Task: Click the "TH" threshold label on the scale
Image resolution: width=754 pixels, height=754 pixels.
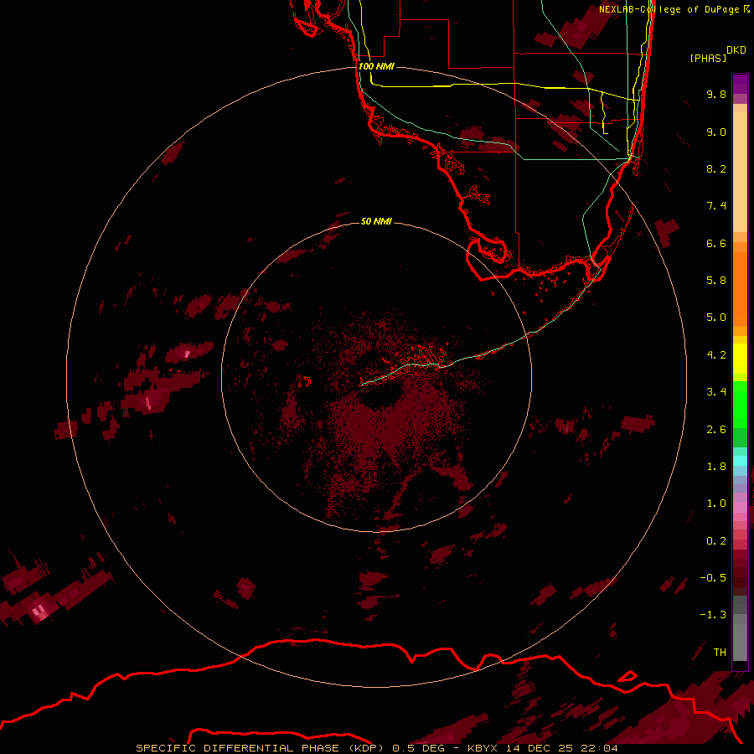Action: click(720, 653)
